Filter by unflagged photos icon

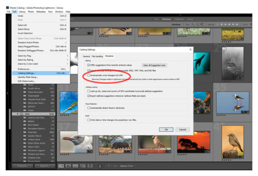tap(198, 24)
